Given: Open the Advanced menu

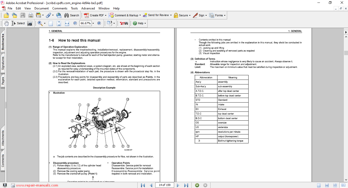Looking at the screenshot, I should click(x=88, y=8).
